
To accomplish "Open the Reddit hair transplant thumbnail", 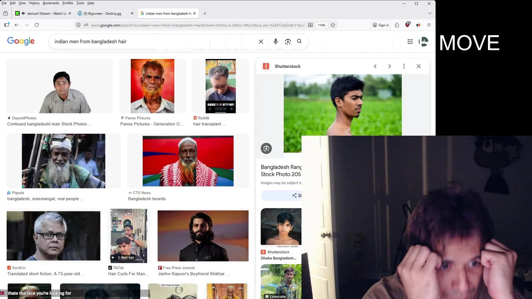I will click(221, 86).
